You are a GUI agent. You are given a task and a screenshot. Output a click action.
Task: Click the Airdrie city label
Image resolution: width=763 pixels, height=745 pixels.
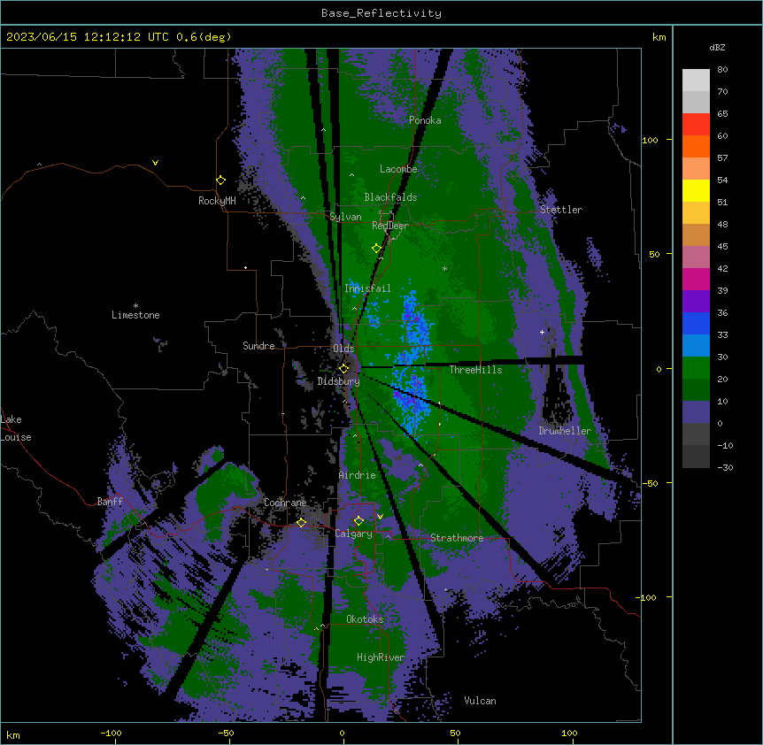[357, 475]
